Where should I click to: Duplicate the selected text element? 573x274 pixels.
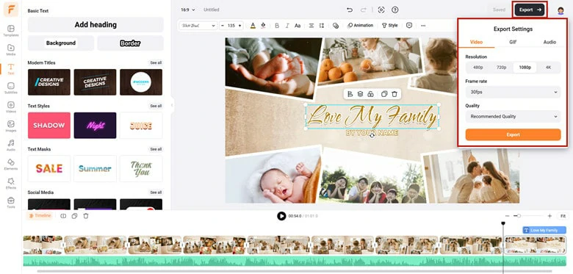click(x=384, y=94)
